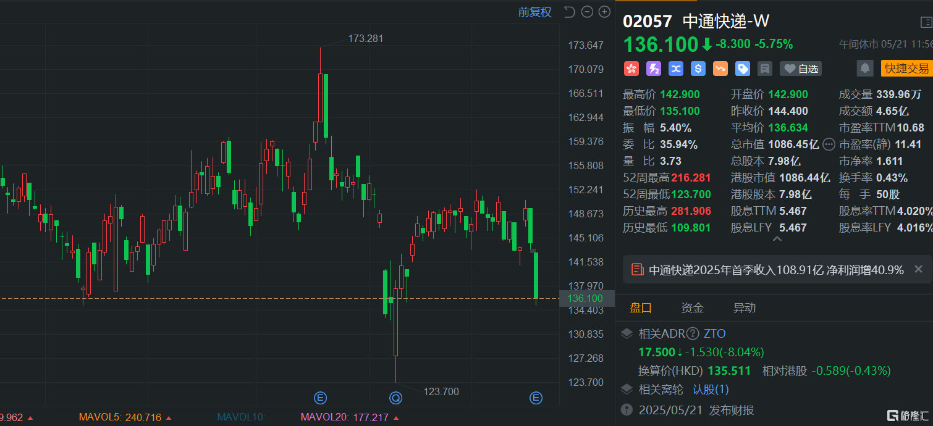The image size is (933, 426).
Task: Click the 136.100 current price axis label
Action: pos(586,298)
